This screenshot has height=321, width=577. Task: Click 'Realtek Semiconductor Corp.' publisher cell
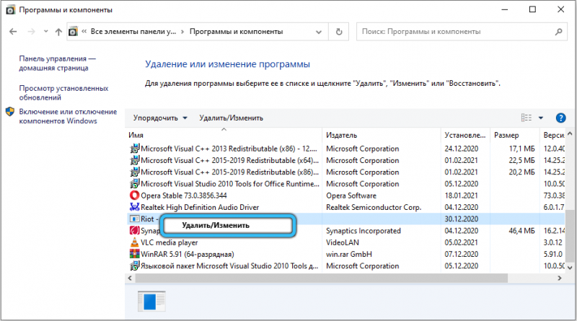point(374,207)
